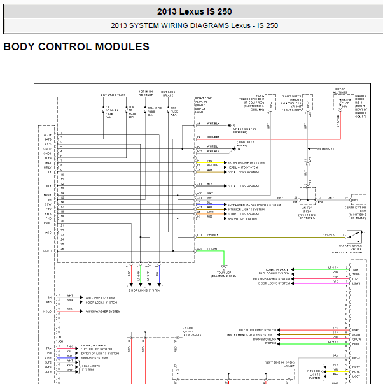This screenshot has width=383, height=384.
Task: Click the "J/C J36 (RIGHT KICK PANEL)" label
Action: (x=192, y=332)
